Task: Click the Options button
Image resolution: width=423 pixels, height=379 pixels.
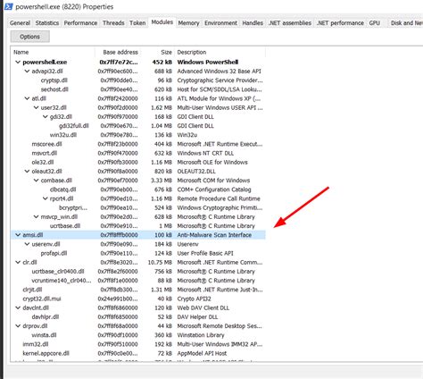Action: tap(30, 37)
